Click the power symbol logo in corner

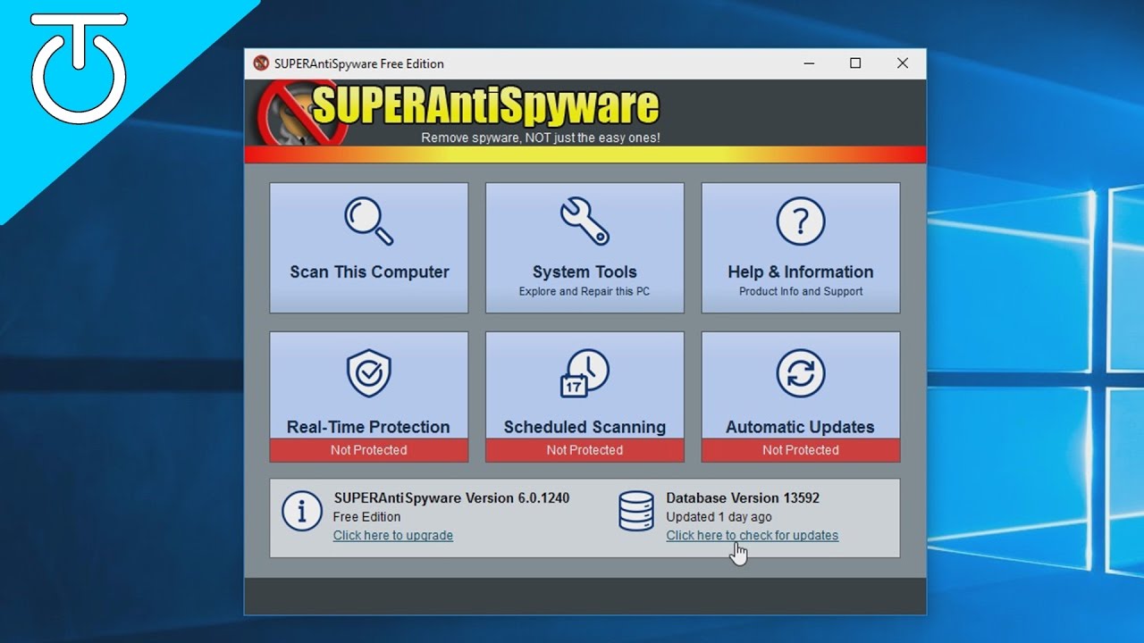(79, 67)
